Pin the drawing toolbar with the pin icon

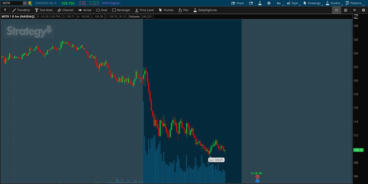pyautogui.click(x=5, y=10)
